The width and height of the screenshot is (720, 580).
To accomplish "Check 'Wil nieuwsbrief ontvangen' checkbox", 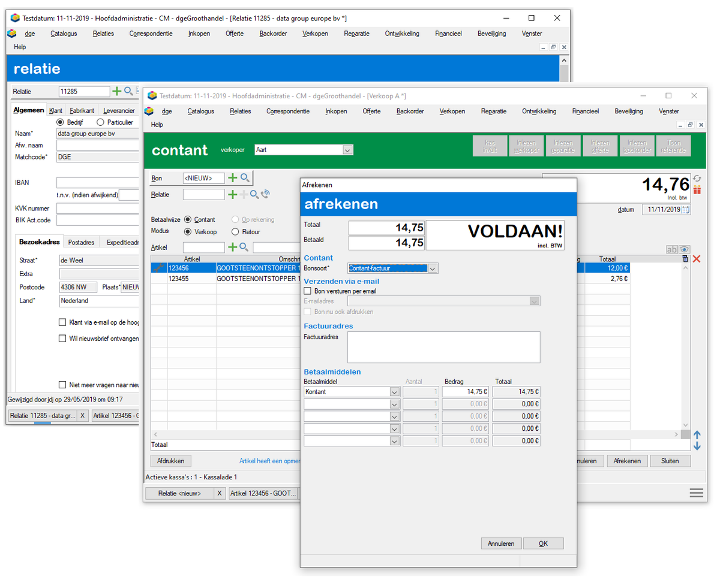I will click(62, 339).
